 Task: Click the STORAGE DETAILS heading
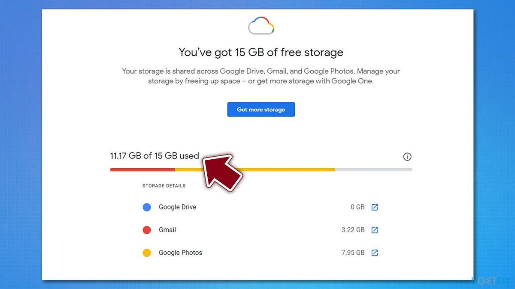pos(164,186)
